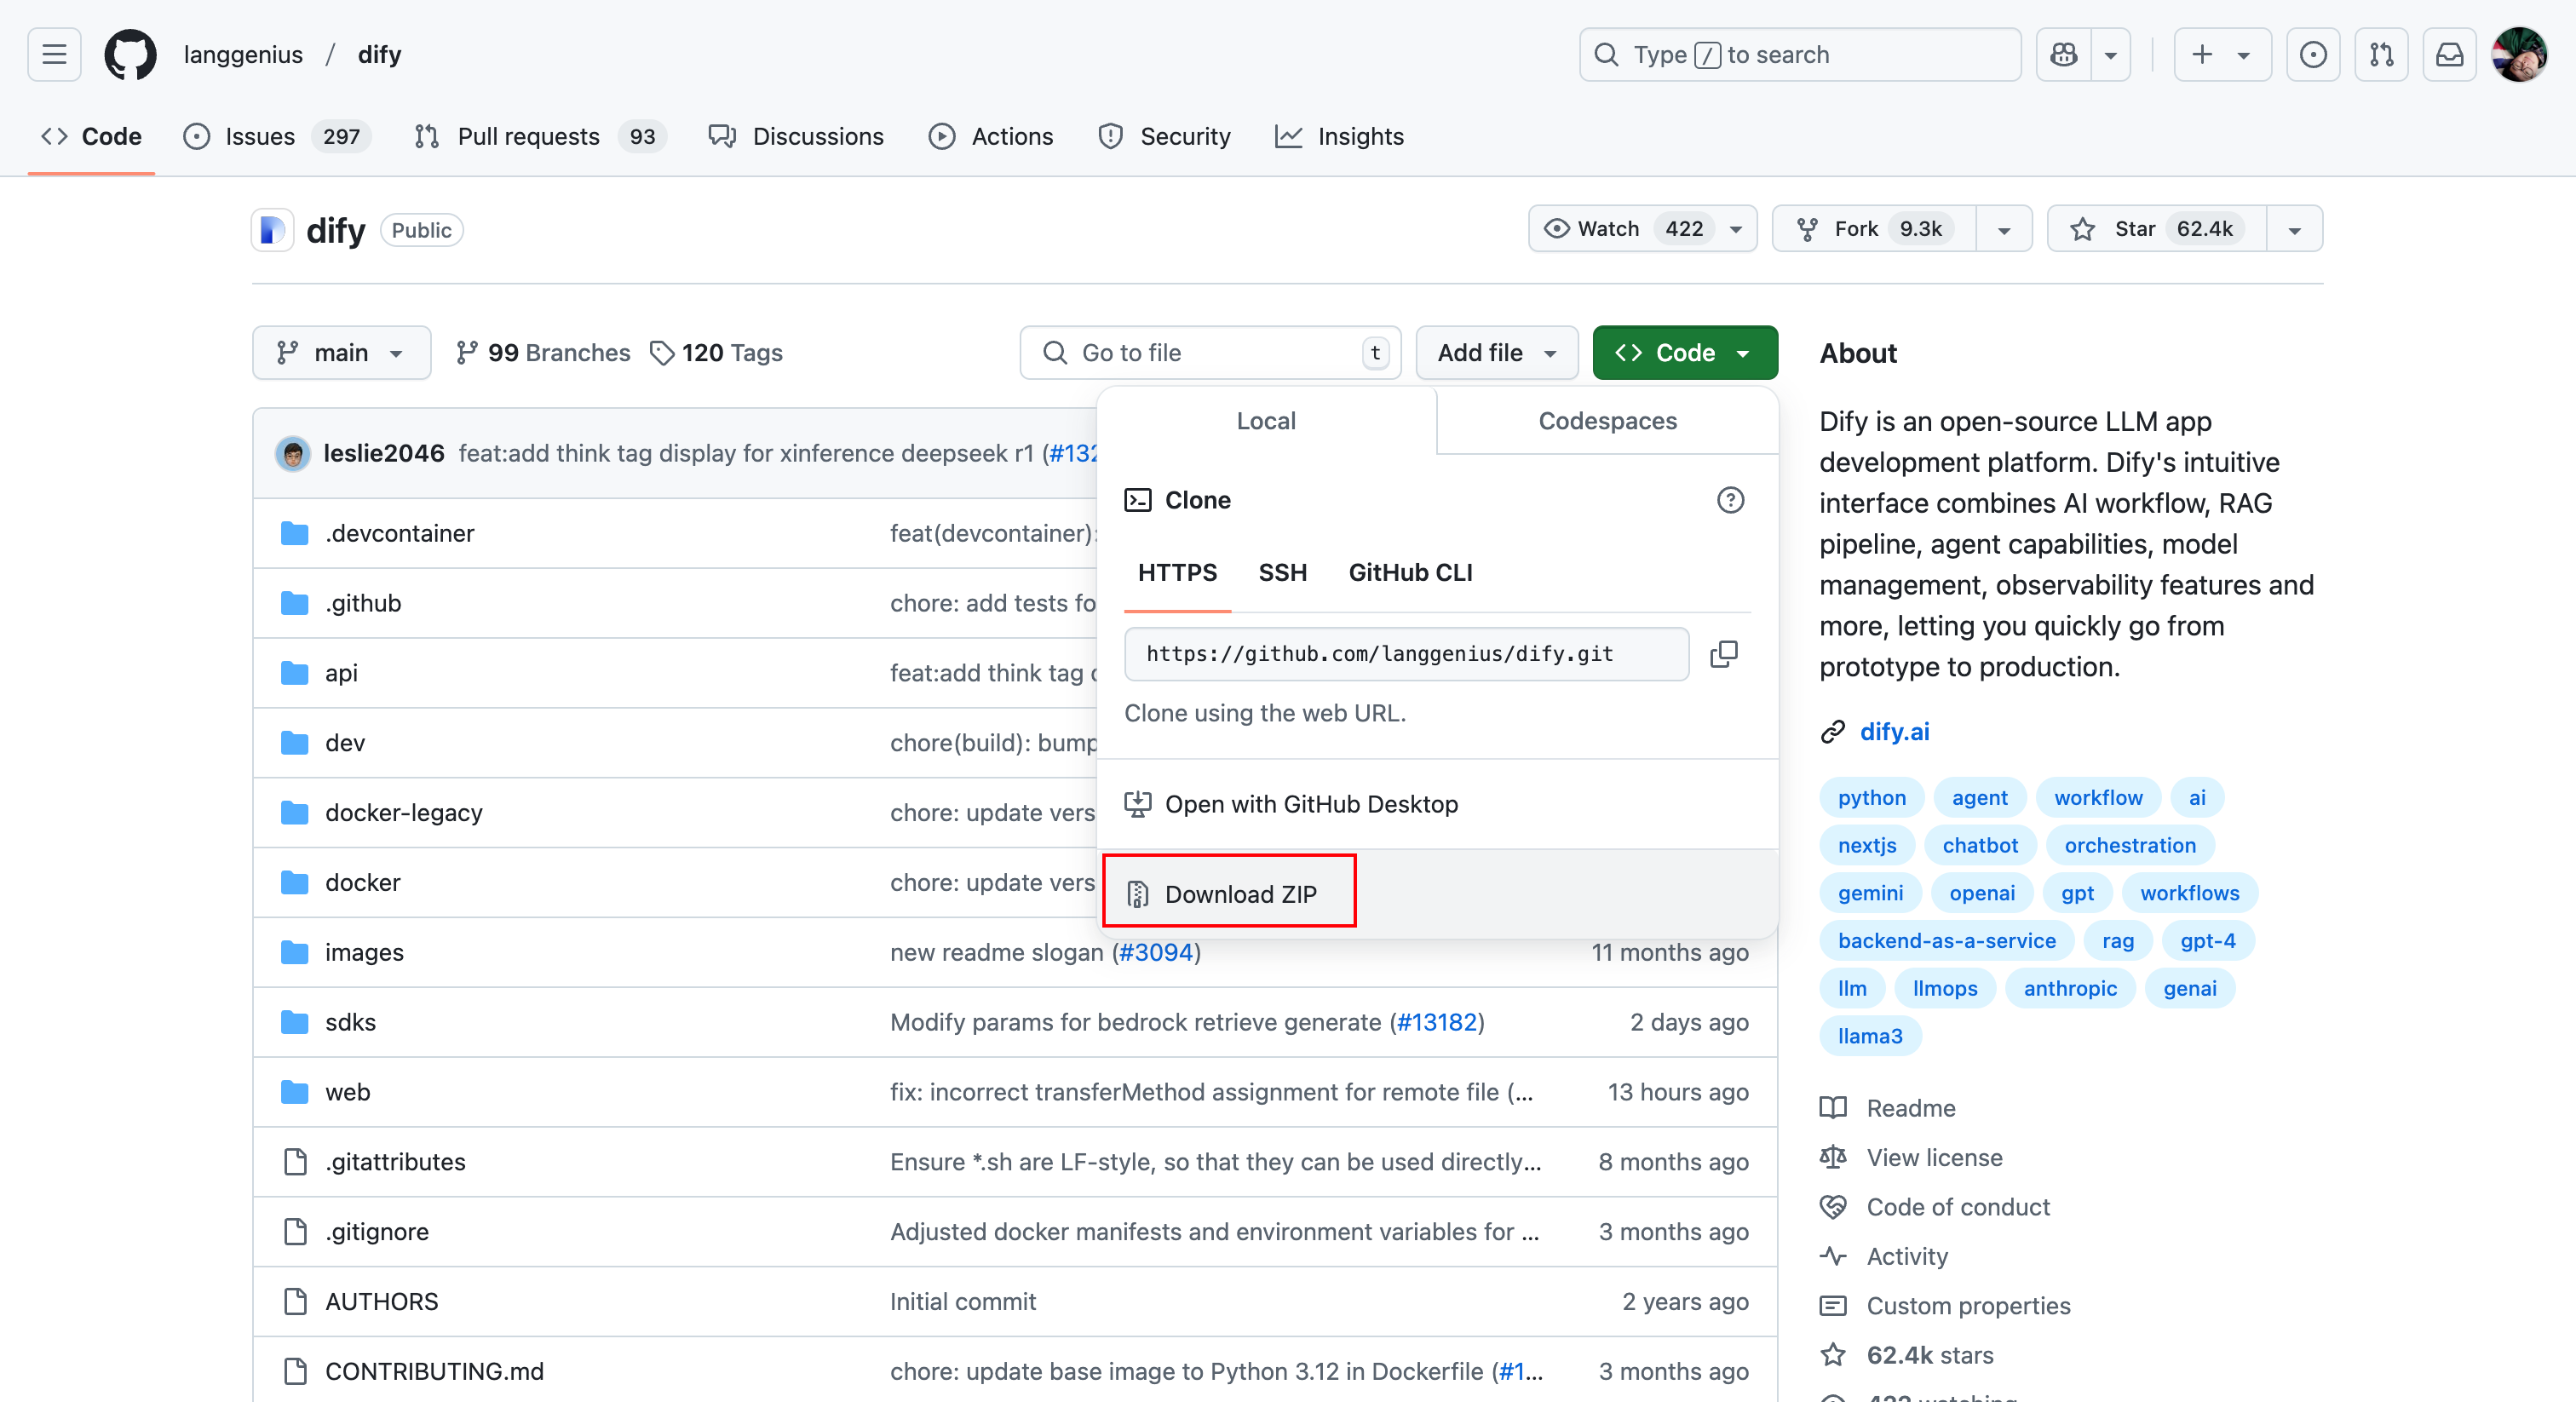The width and height of the screenshot is (2576, 1402).
Task: Copy the HTTPS clone URL to clipboard
Action: [1724, 654]
